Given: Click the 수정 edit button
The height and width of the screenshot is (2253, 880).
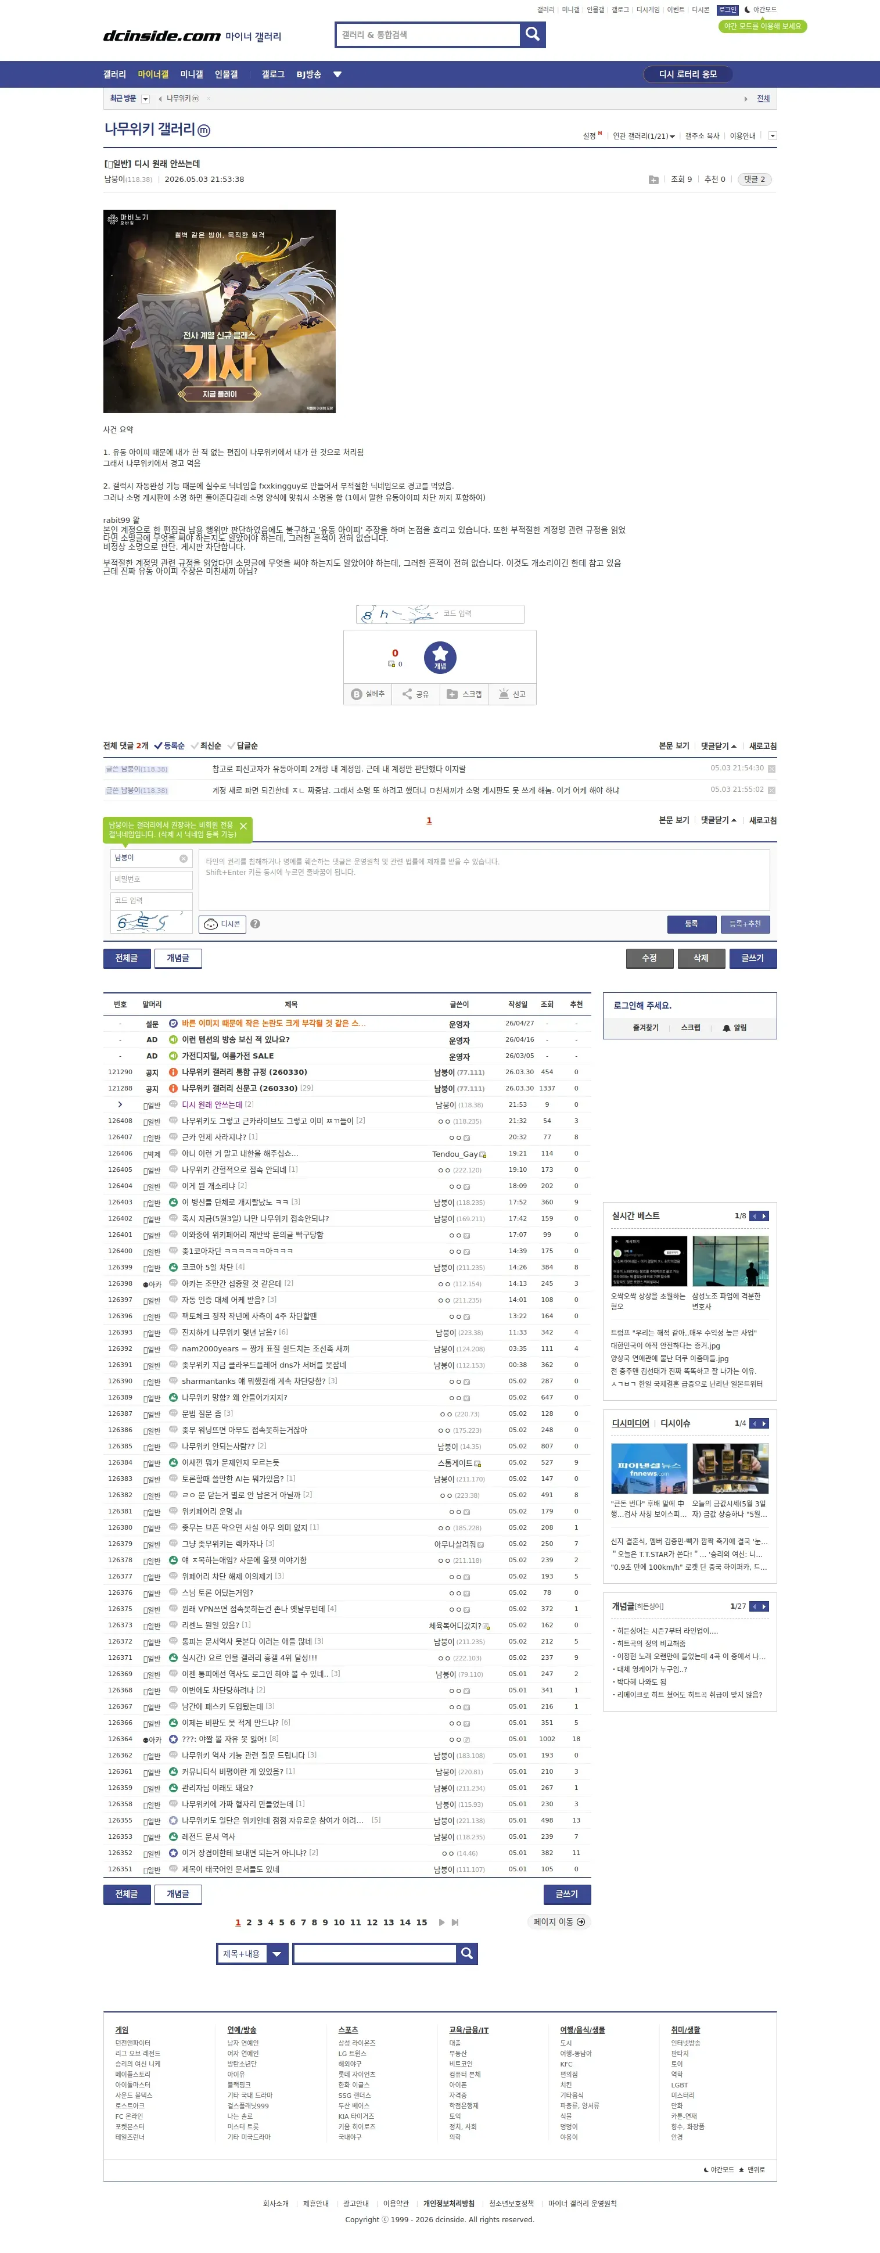Looking at the screenshot, I should coord(649,957).
